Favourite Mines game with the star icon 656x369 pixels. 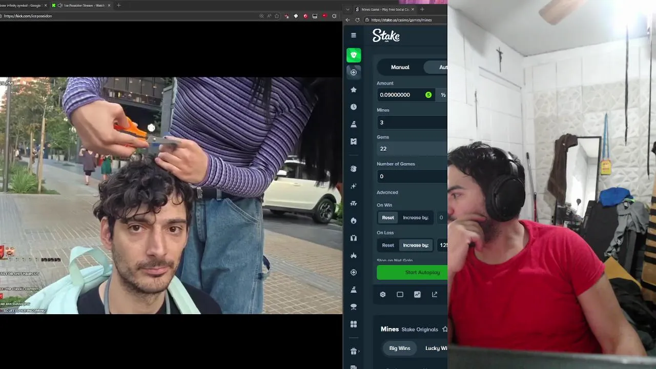pos(445,329)
